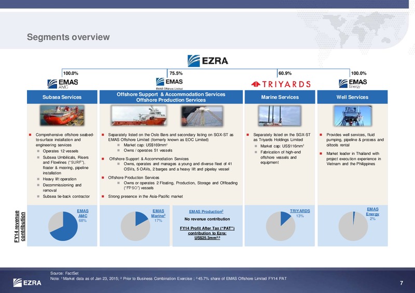The height and width of the screenshot is (293, 415).
Task: Click the EMAS Energy 2% pie chart
Action: tap(353, 226)
